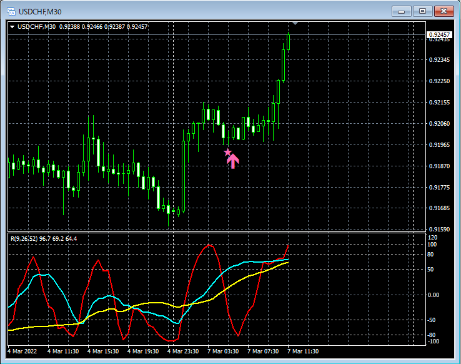Close the USDCHF,M30 chart window
This screenshot has width=461, height=364.
click(x=444, y=11)
